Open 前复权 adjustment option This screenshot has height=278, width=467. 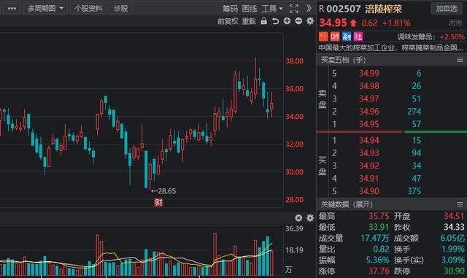pos(228,21)
